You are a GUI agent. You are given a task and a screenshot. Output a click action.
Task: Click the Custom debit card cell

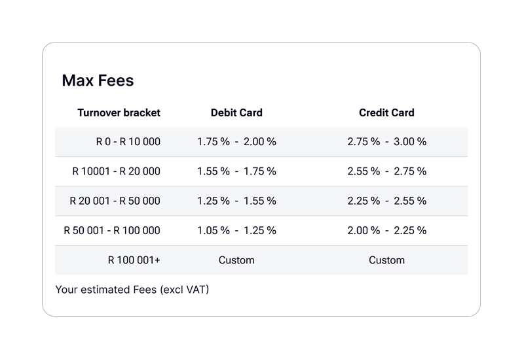point(236,260)
